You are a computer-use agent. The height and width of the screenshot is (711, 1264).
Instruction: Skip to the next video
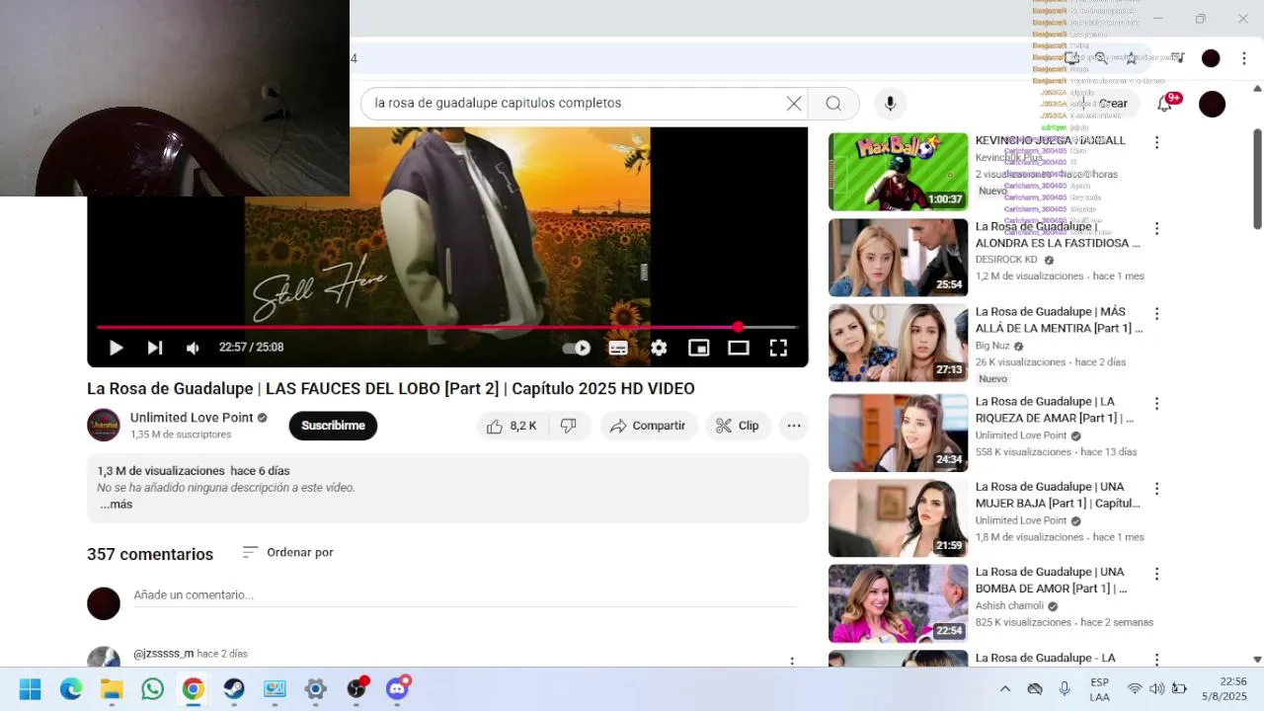[155, 348]
